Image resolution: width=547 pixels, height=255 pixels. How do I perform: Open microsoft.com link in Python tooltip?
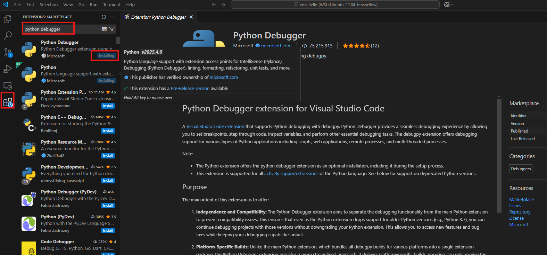[x=224, y=78]
